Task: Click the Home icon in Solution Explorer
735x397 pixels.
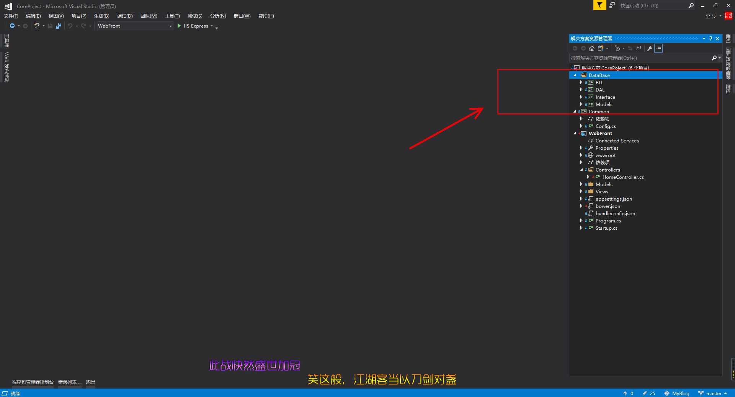Action: (592, 48)
